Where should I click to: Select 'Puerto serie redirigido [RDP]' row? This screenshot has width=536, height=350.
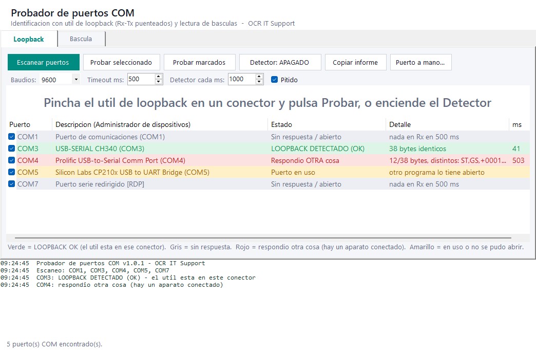268,184
